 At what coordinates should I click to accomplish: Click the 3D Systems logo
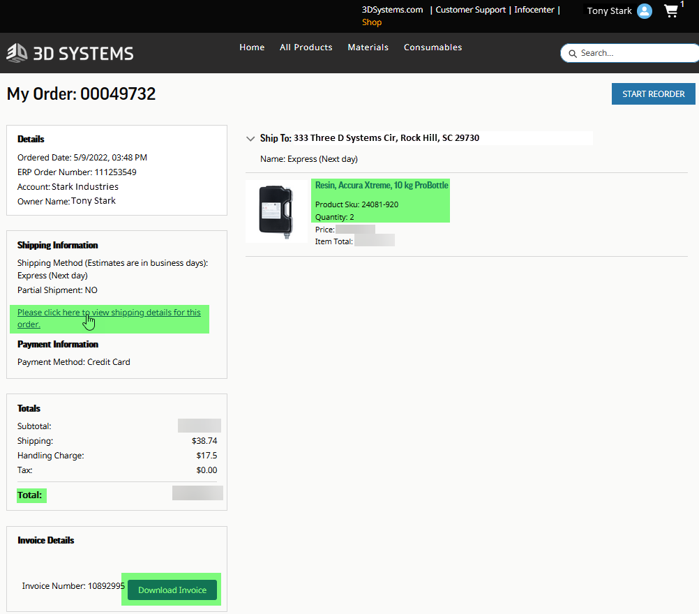tap(69, 53)
